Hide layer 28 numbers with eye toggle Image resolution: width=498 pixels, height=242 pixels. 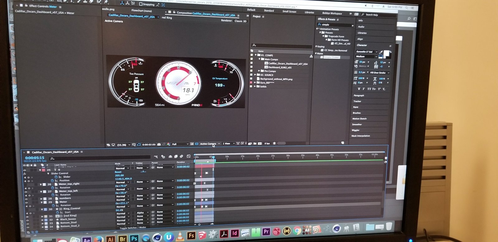click(x=26, y=199)
